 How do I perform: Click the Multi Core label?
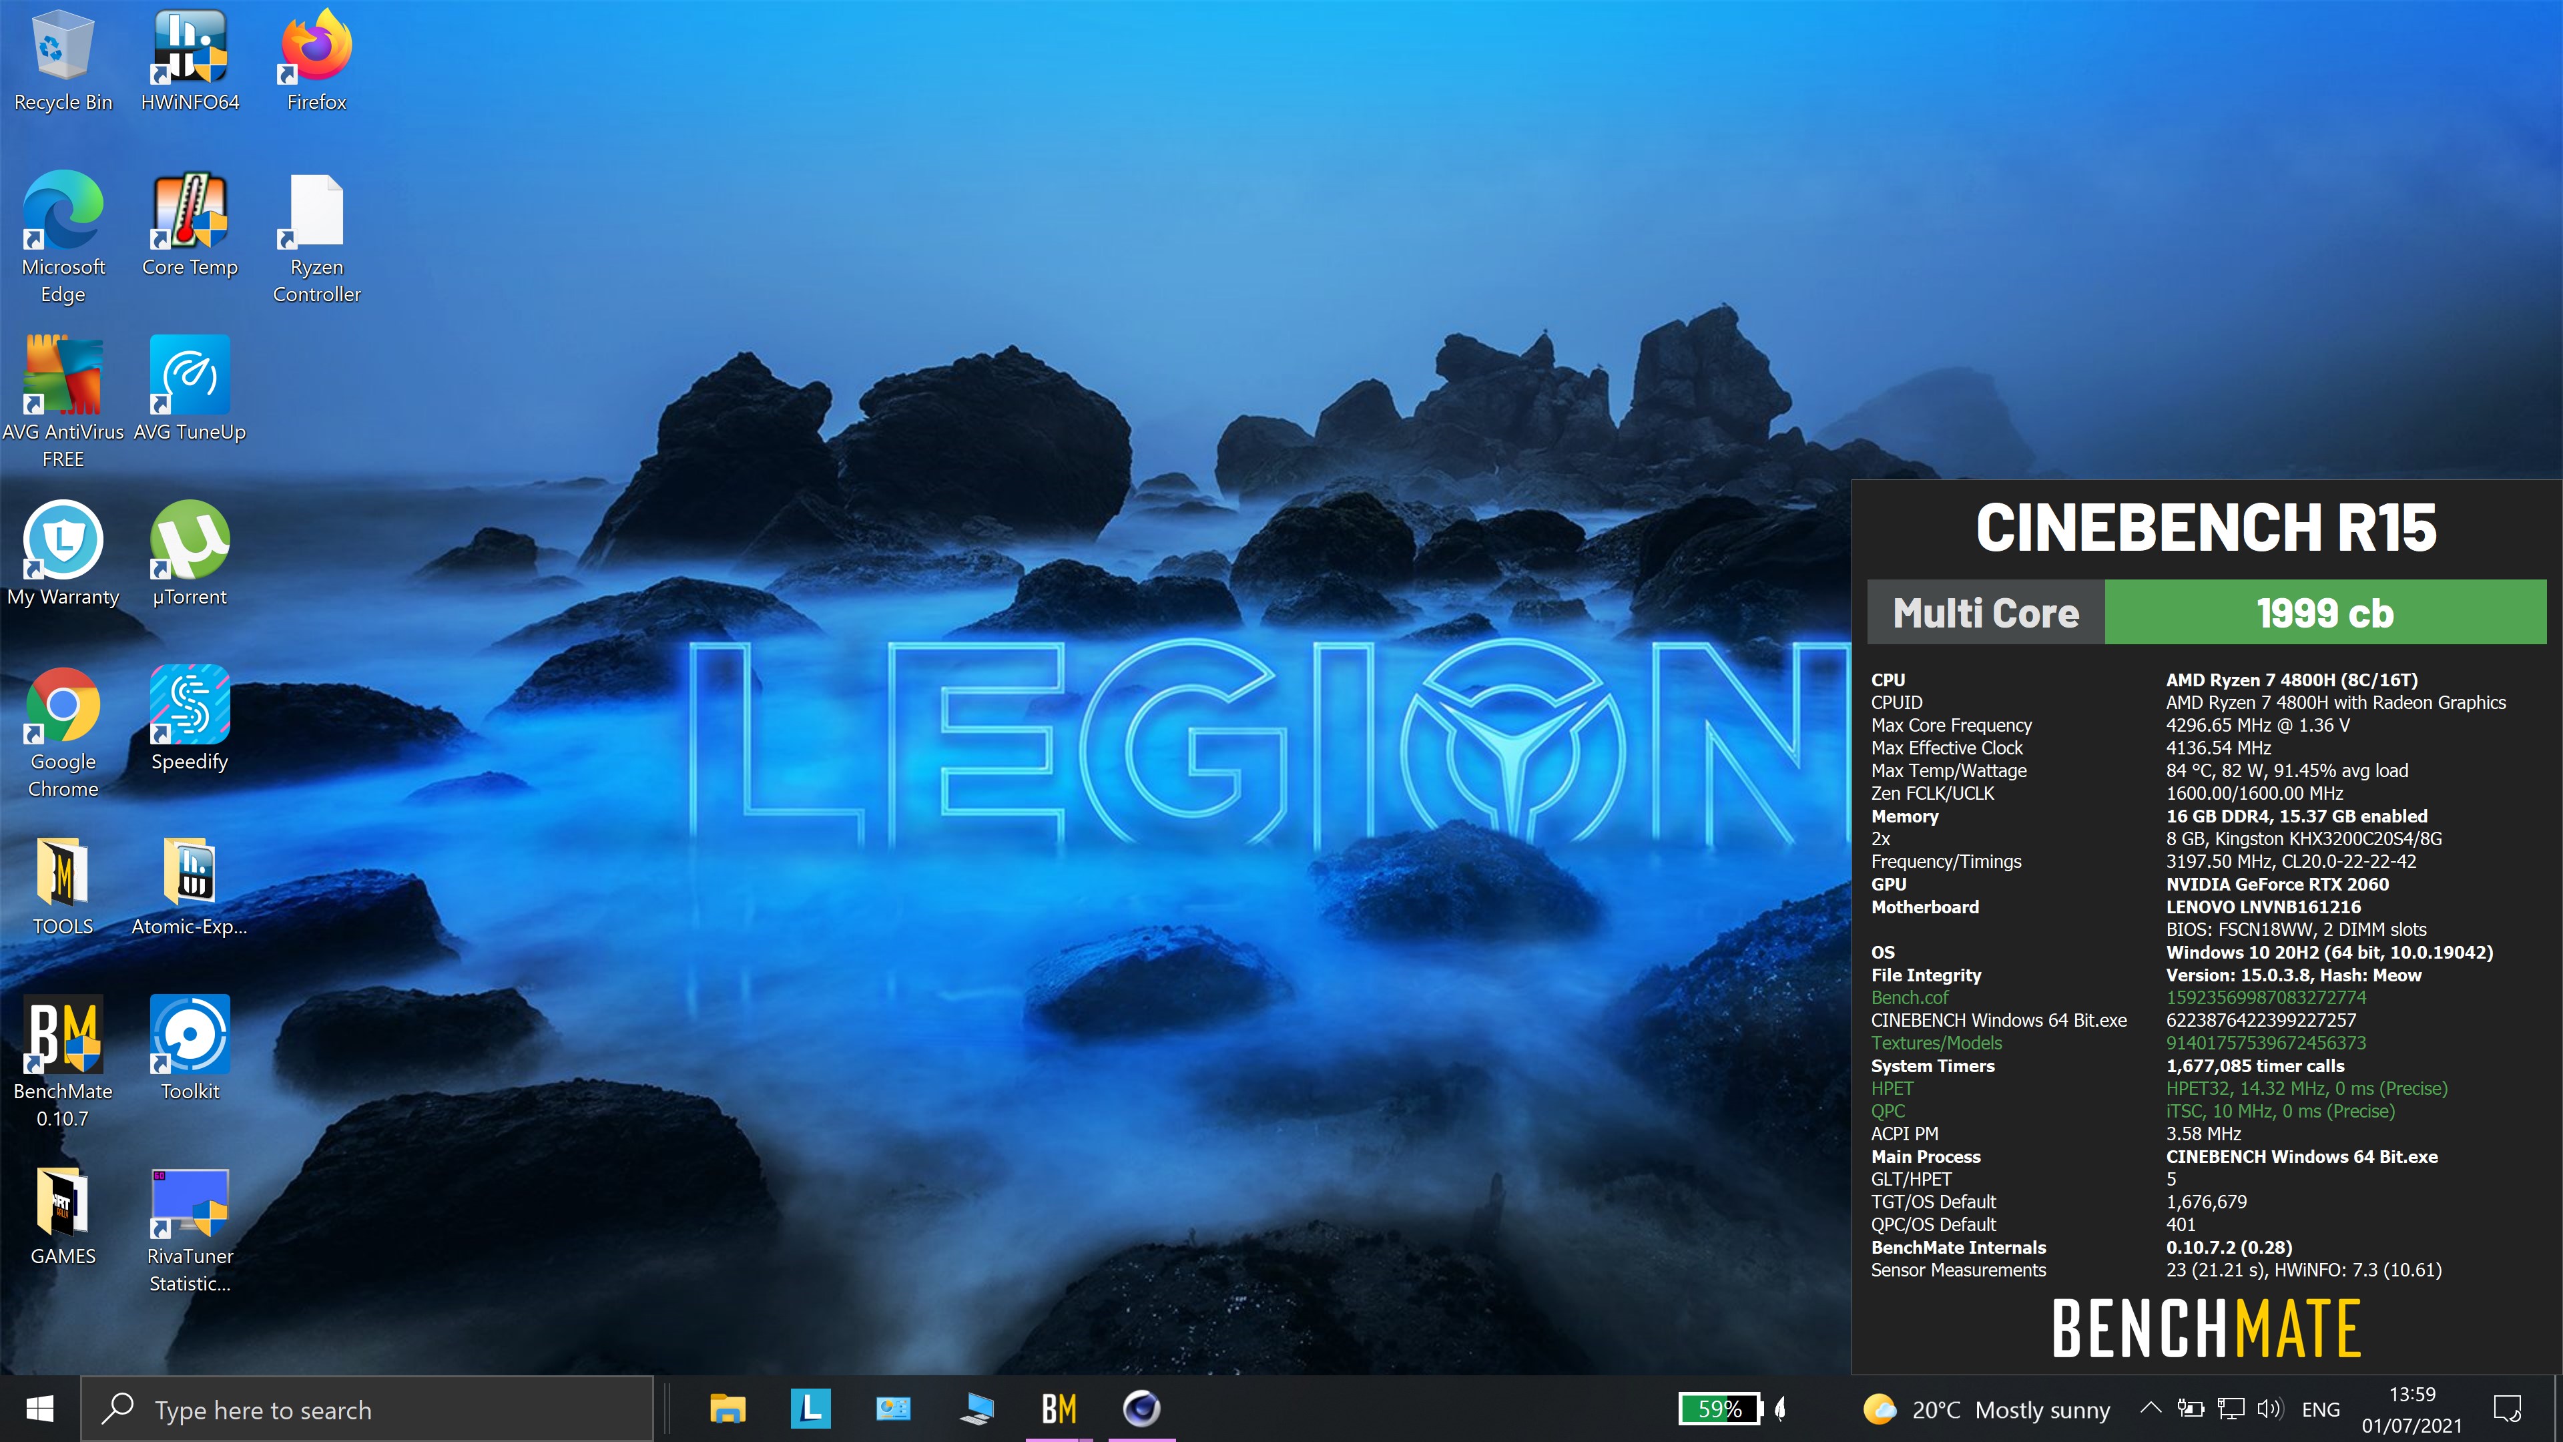pyautogui.click(x=1986, y=613)
